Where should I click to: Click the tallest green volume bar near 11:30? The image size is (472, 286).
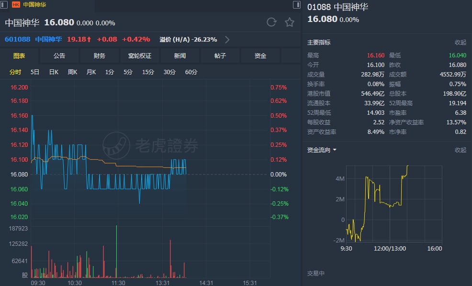[x=116, y=252]
